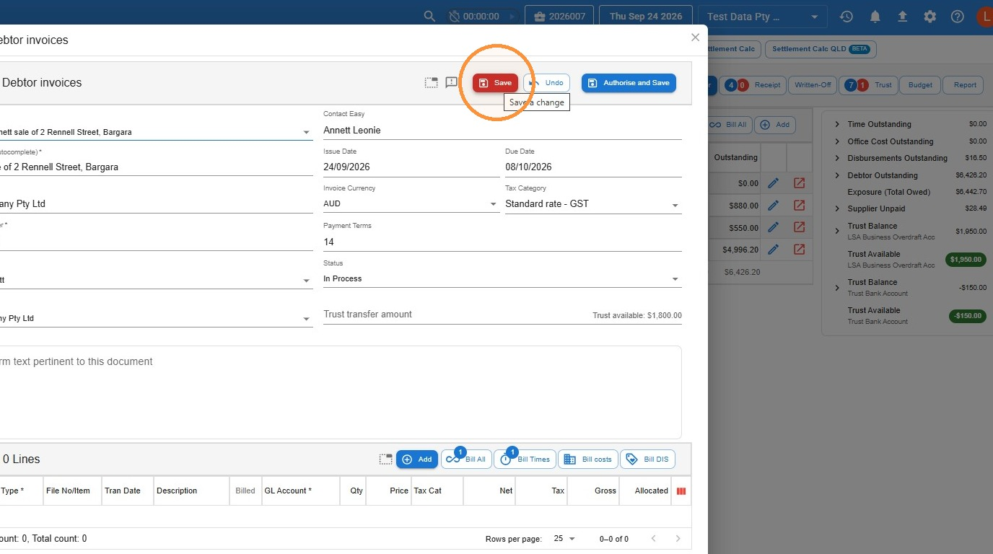This screenshot has width=993, height=554.
Task: Click the upload arrow icon in the header
Action: point(902,17)
